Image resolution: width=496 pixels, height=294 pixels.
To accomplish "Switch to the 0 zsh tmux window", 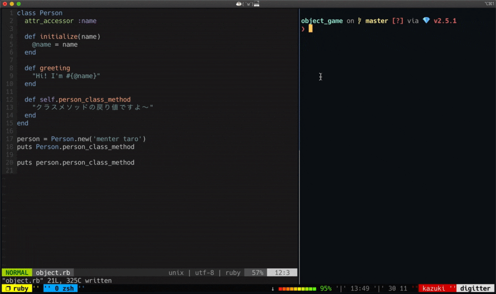I will click(x=61, y=288).
